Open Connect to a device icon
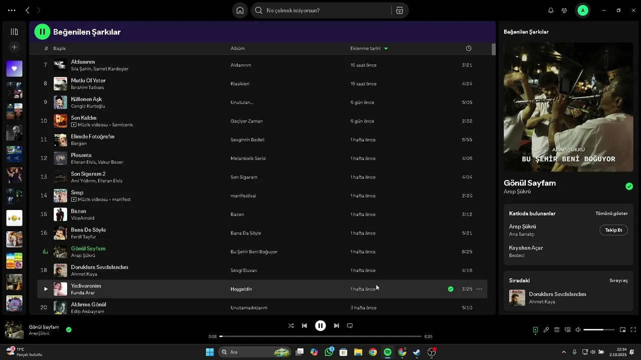The image size is (641, 360). pyautogui.click(x=567, y=330)
